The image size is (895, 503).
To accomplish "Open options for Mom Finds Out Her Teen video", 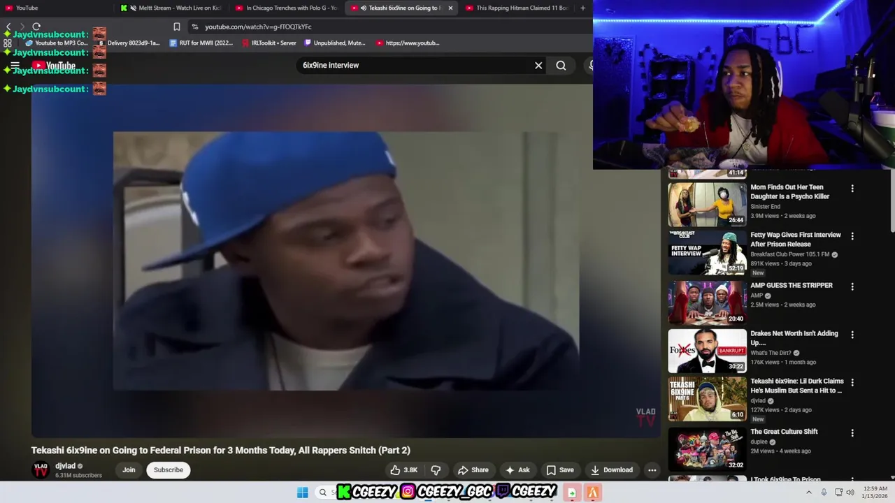I will coord(852,189).
